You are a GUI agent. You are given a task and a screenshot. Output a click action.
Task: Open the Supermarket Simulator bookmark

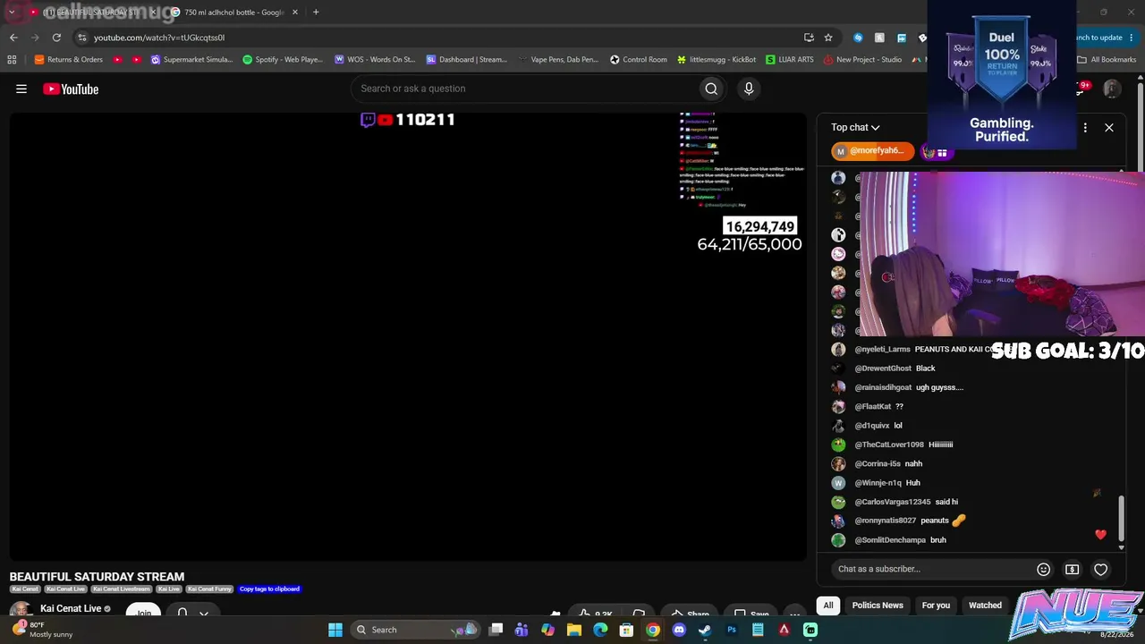click(191, 60)
